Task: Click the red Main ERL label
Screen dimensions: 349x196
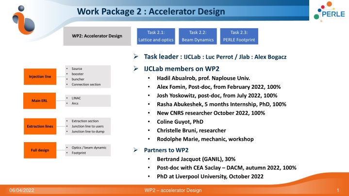Action: click(41, 101)
